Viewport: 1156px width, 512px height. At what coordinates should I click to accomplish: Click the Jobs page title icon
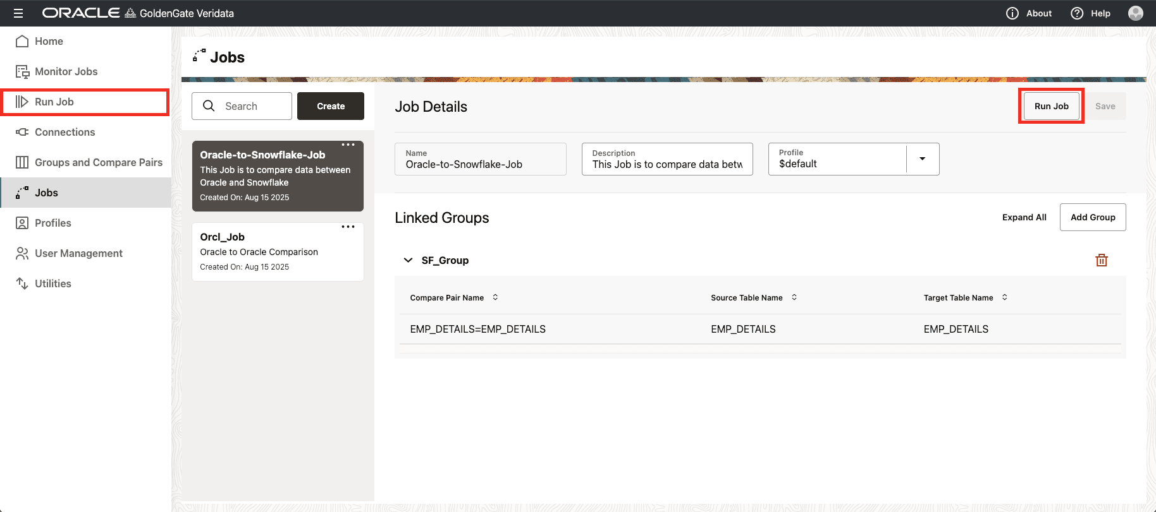pos(199,56)
